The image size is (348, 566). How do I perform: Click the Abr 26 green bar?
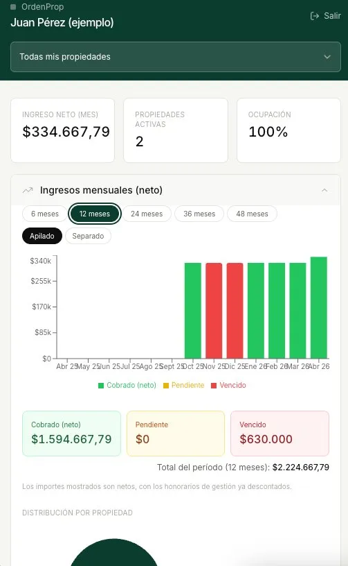tap(319, 307)
